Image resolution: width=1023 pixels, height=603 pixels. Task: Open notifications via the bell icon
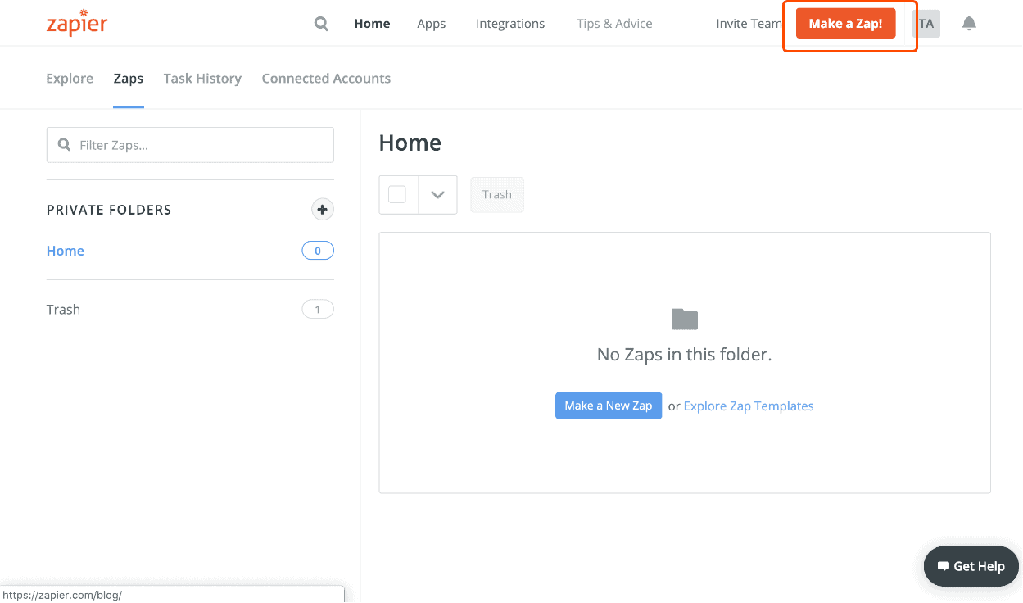click(969, 23)
